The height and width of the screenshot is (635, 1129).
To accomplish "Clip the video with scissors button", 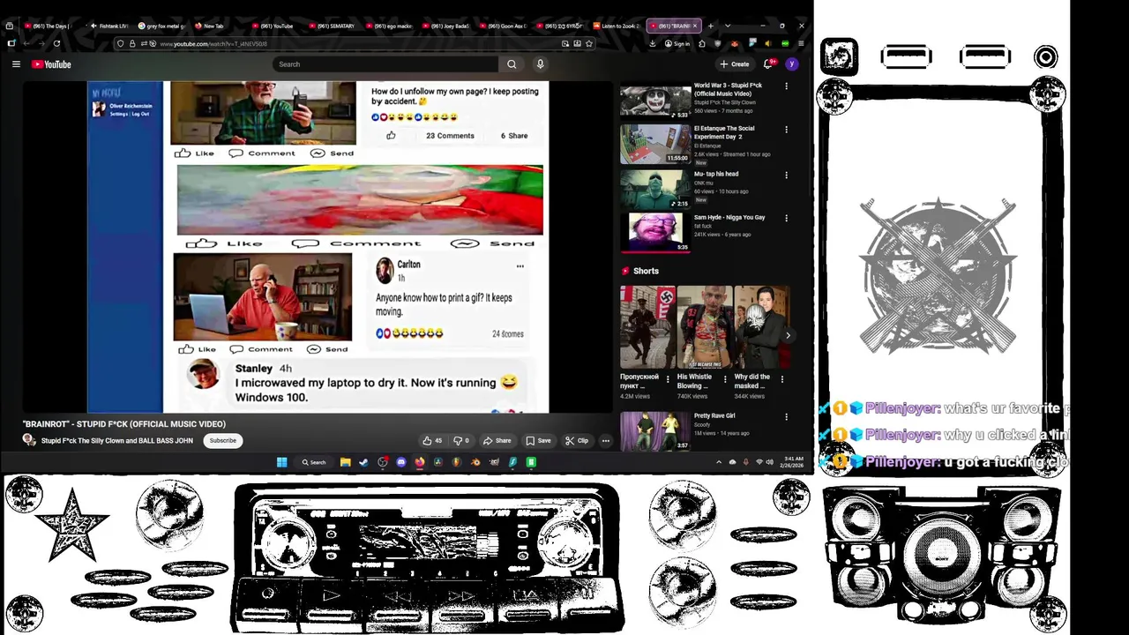I will [x=577, y=440].
